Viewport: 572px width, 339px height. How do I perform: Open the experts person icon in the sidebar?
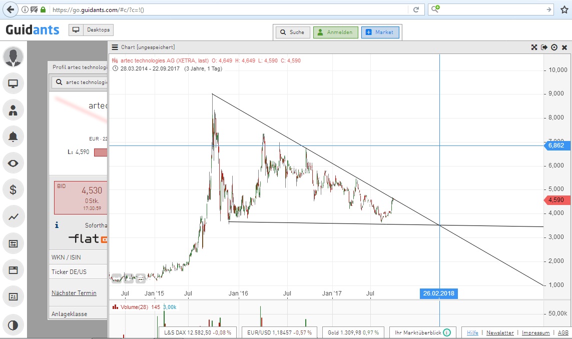pos(13,110)
